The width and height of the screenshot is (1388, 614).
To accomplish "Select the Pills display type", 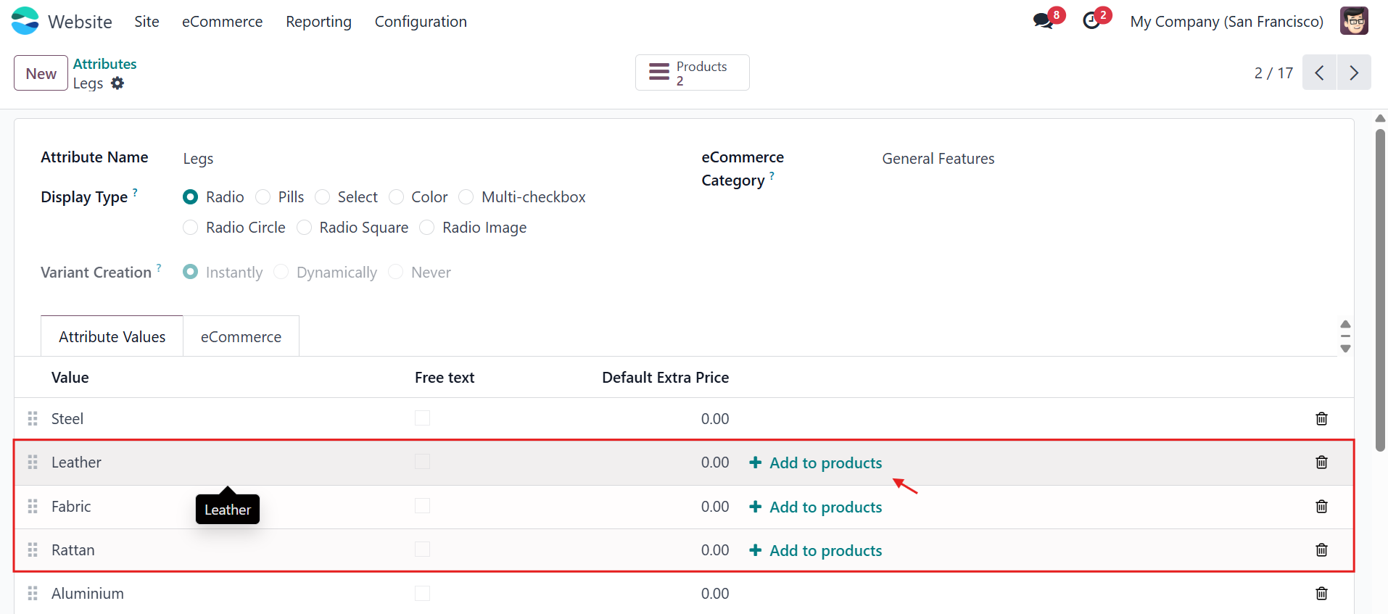I will coord(280,197).
